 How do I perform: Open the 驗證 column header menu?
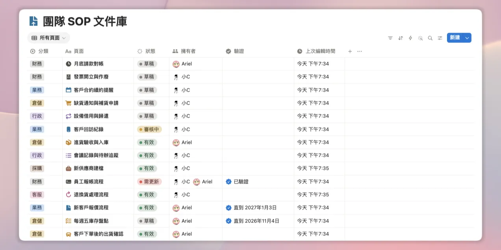click(235, 51)
